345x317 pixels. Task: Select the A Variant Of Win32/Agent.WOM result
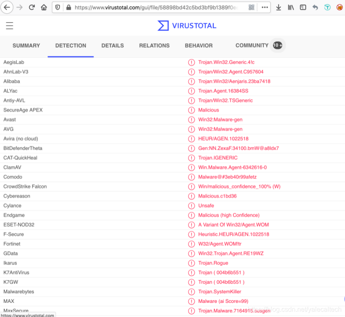(234, 225)
